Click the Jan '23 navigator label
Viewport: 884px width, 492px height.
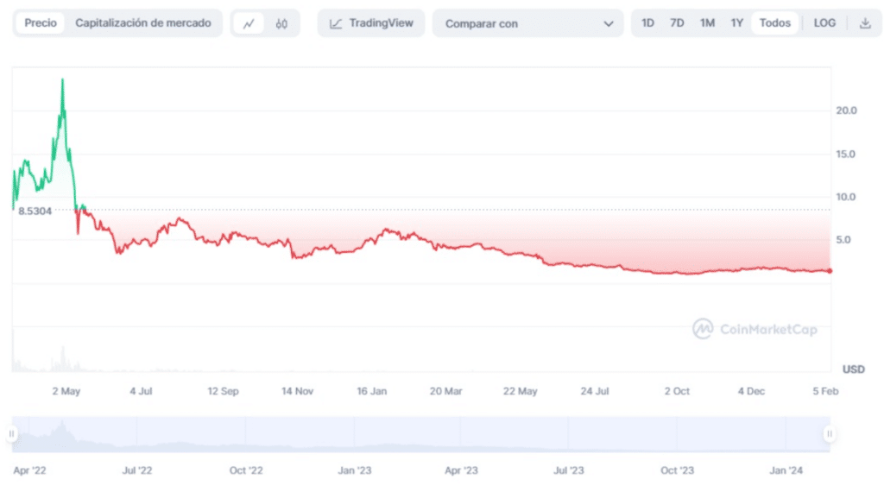(x=355, y=470)
